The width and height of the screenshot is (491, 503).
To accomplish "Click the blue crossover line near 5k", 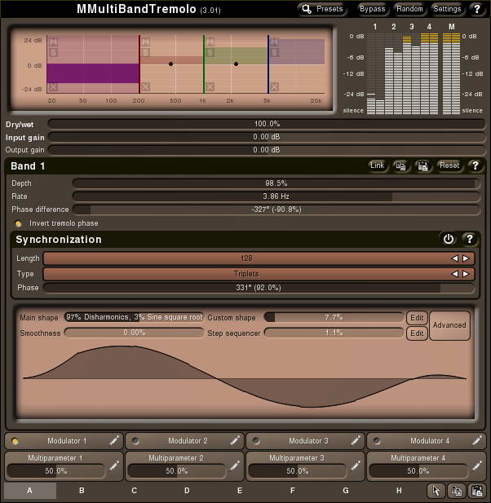I will pos(268,64).
